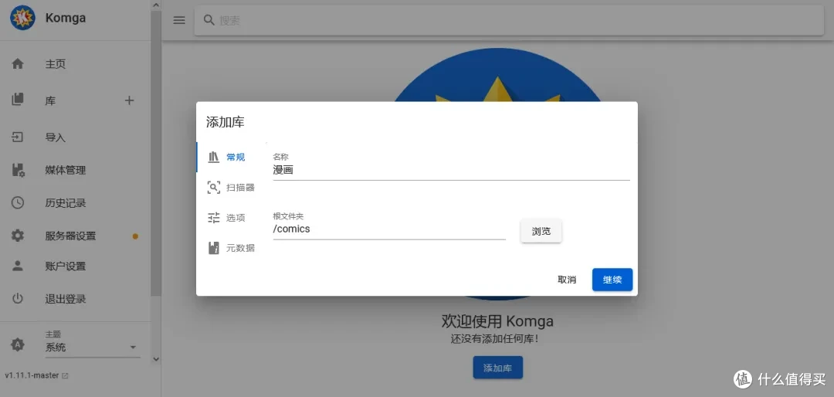
Task: Click the sidebar vertical scrollbar thumb
Action: (155, 153)
